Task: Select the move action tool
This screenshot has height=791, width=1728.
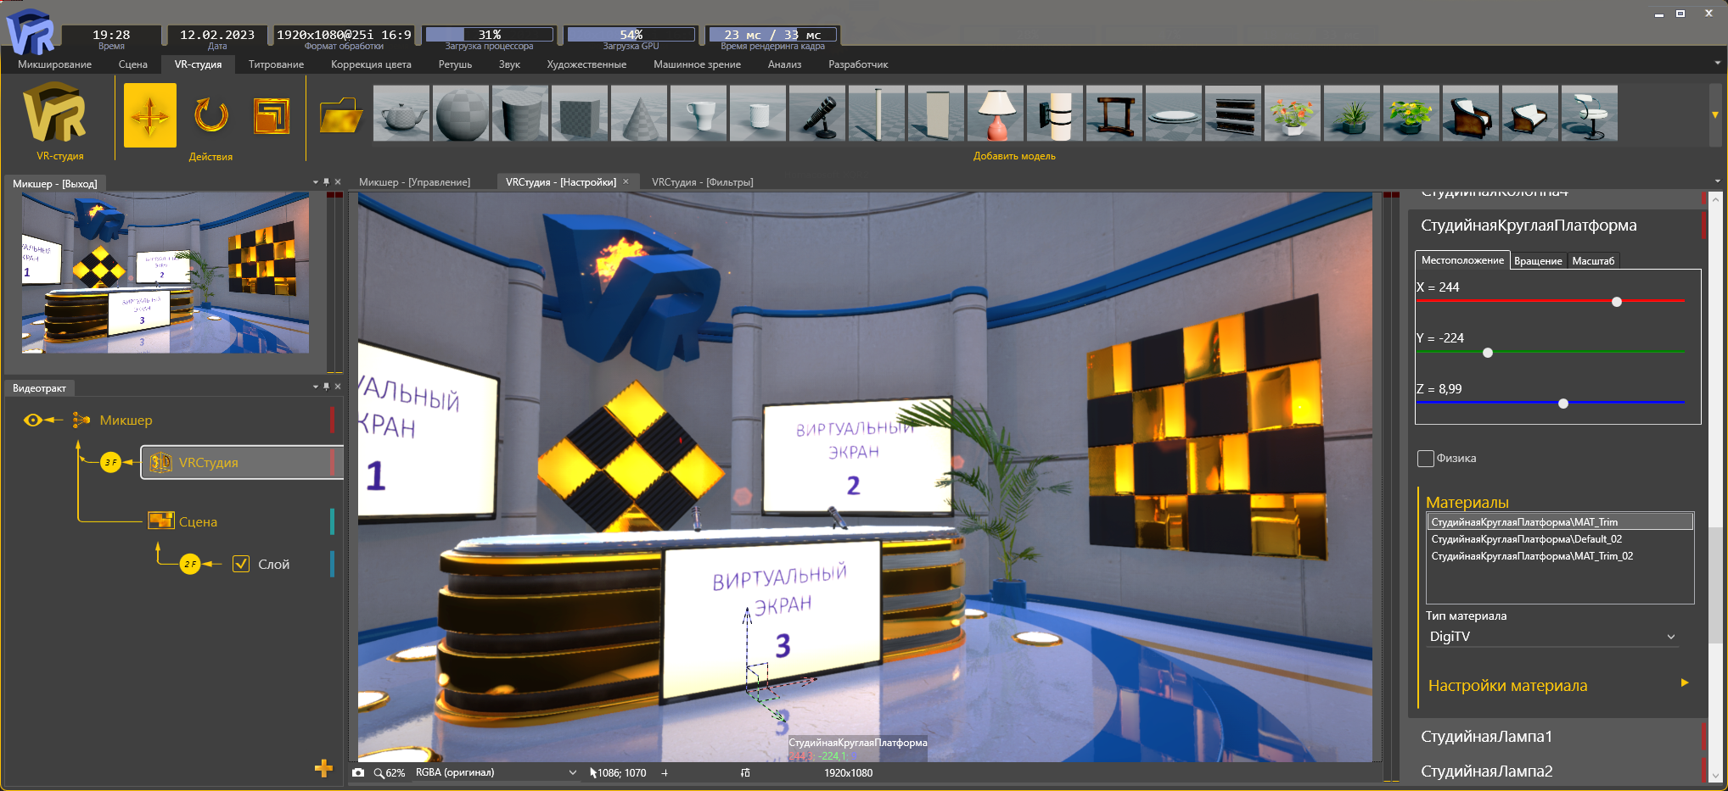Action: pyautogui.click(x=150, y=115)
